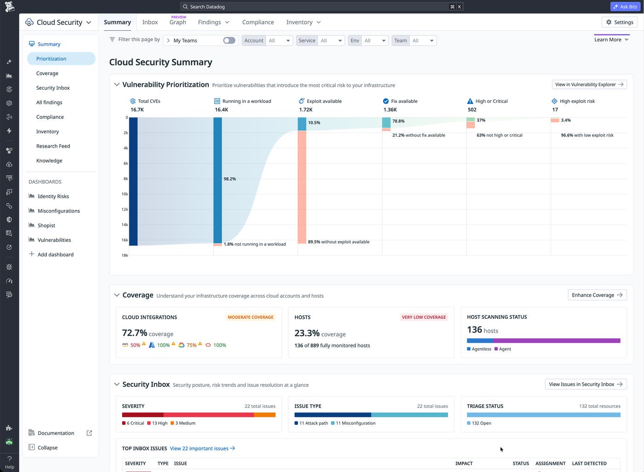The image size is (644, 472).
Task: Open All findings in the sidebar
Action: (49, 103)
